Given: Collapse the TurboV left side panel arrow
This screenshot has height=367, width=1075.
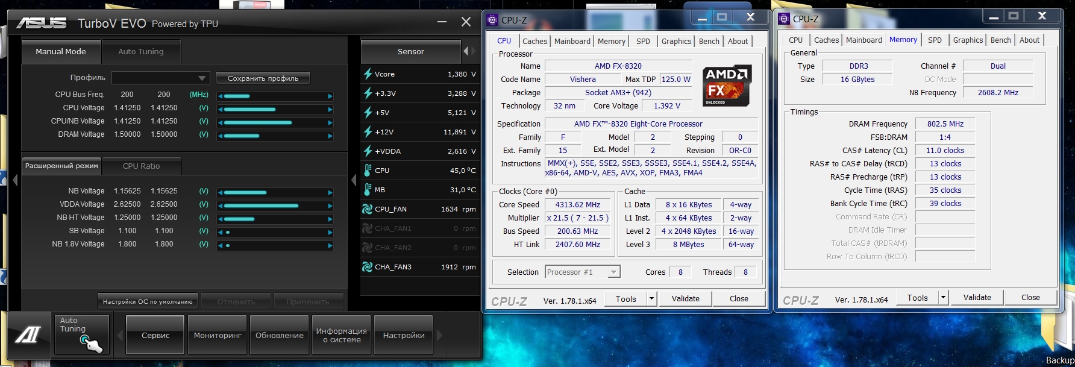Looking at the screenshot, I should click(15, 180).
